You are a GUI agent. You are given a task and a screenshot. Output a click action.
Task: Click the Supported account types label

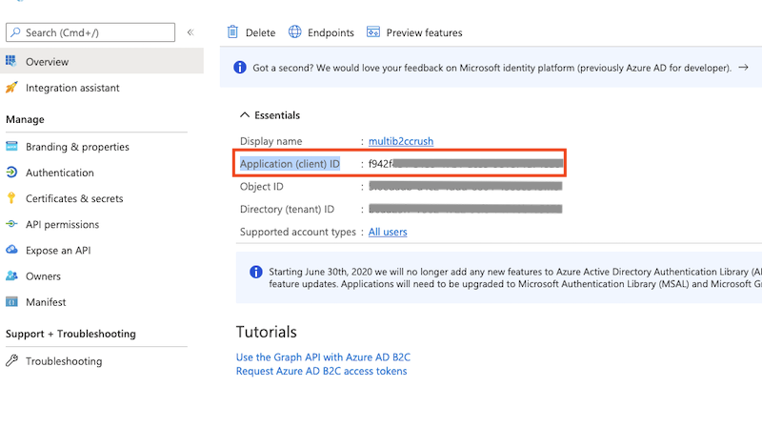298,232
